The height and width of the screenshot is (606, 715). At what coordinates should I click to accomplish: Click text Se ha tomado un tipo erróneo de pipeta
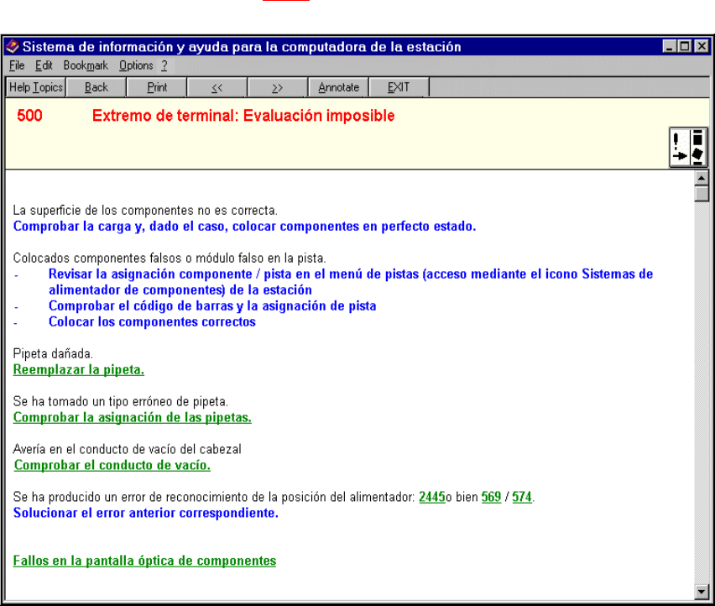coord(120,402)
